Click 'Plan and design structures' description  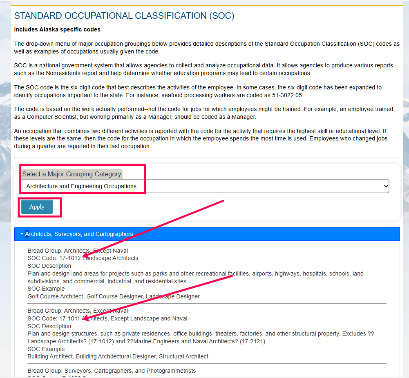(201, 338)
